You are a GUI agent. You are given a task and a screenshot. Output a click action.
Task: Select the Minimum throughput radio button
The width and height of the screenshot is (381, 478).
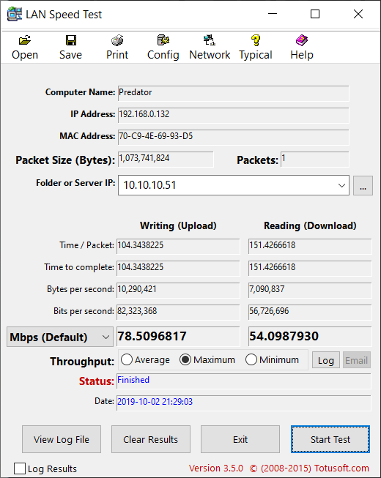coord(251,359)
